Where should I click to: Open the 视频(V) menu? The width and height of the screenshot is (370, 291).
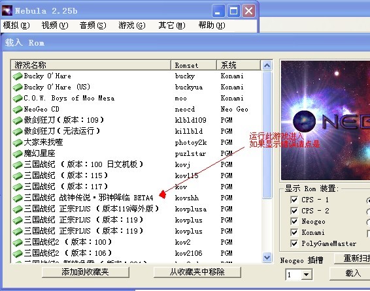tap(55, 25)
